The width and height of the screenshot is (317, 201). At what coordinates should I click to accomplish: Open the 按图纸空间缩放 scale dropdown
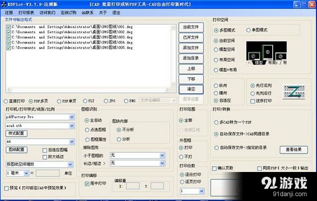point(70,165)
